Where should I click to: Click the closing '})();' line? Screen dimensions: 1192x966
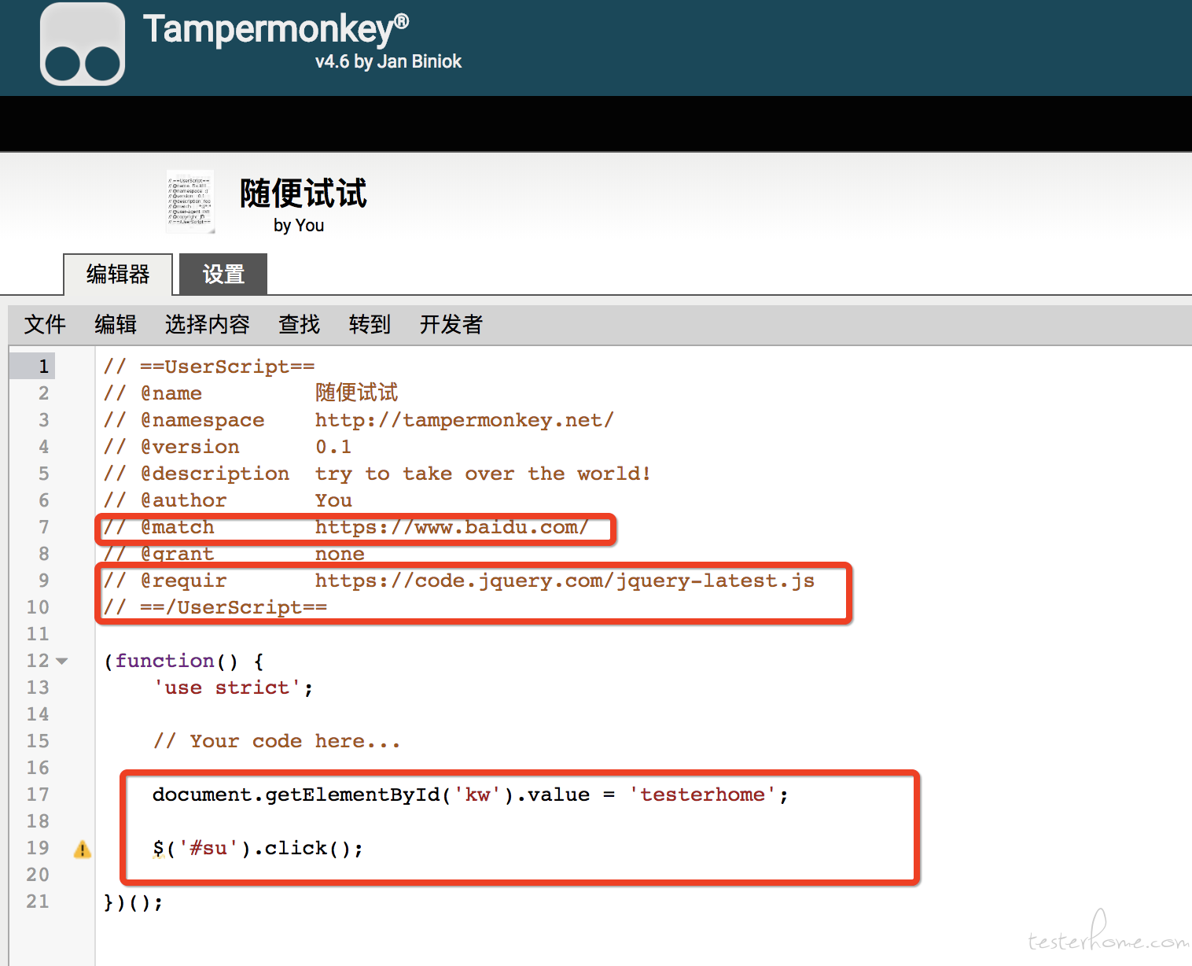(x=134, y=901)
